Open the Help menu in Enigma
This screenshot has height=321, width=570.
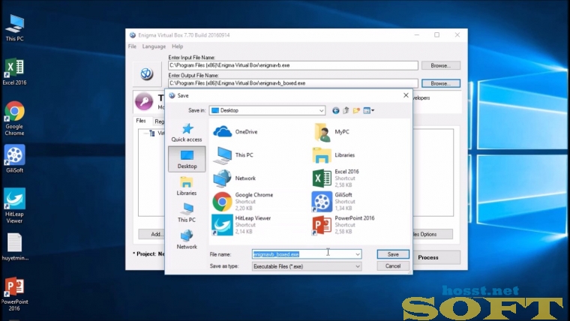(178, 46)
